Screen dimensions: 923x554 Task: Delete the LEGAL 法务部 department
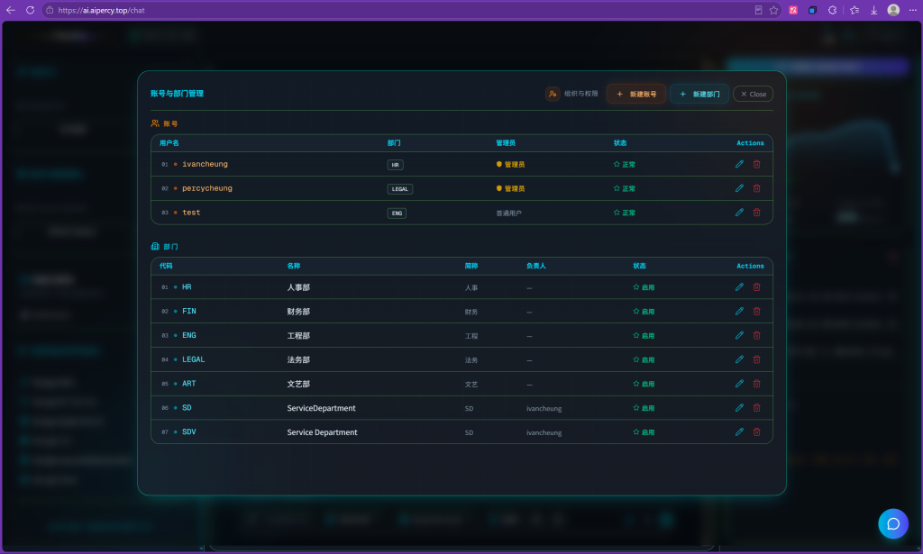[757, 359]
